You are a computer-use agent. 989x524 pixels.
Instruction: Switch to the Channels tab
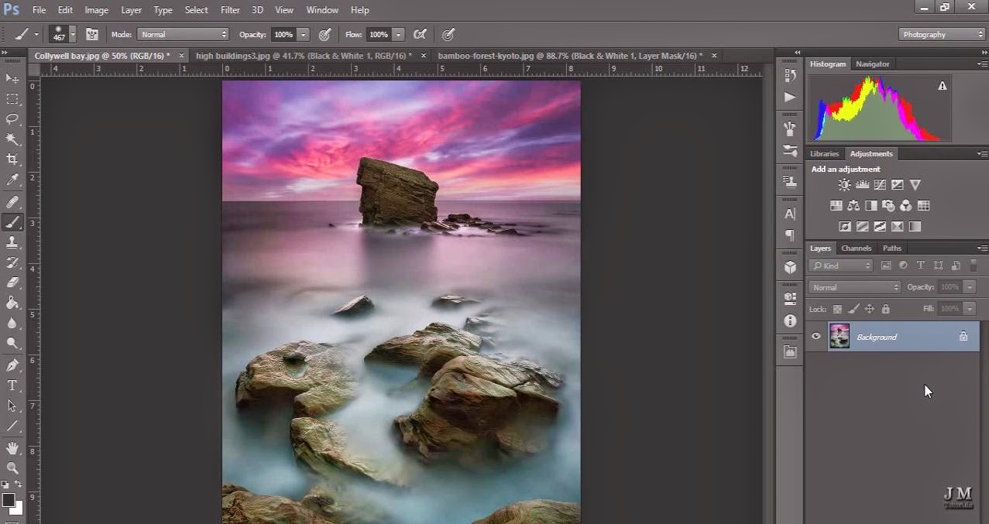point(856,248)
